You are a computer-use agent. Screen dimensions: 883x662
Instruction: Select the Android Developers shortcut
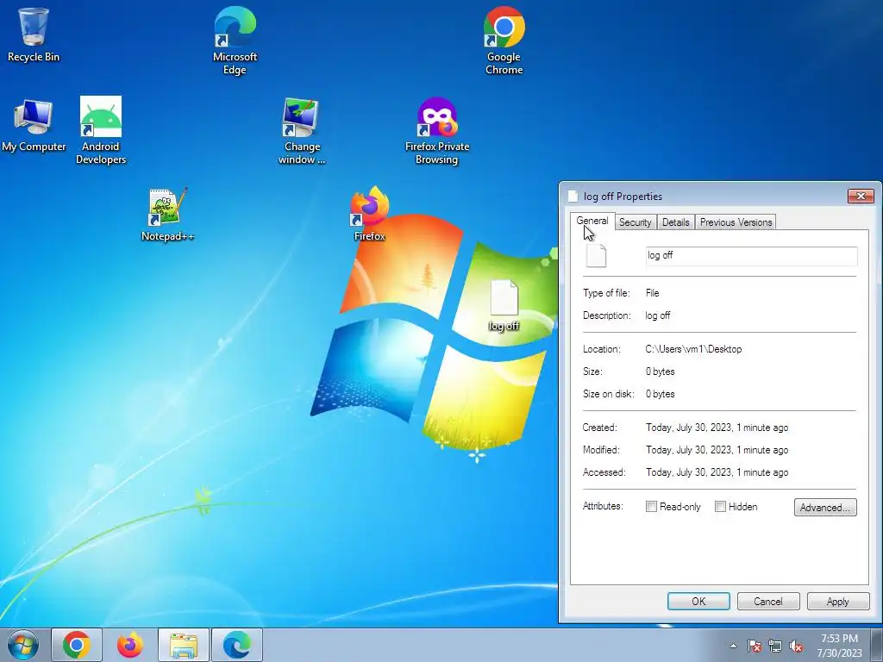coord(101,131)
